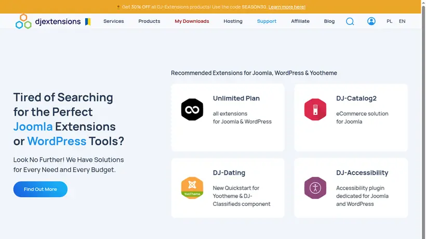Click 'Recommended Extensions for Joomla' heading
Viewport: 426px width, 239px height.
254,73
